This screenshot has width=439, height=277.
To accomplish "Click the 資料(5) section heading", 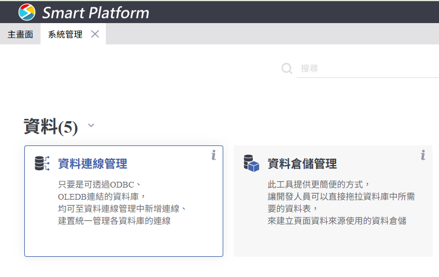I will tap(50, 126).
